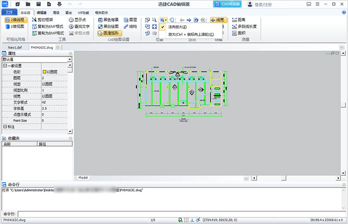
Task: Toggle the 黑色背景 black background option
Action: [108, 20]
